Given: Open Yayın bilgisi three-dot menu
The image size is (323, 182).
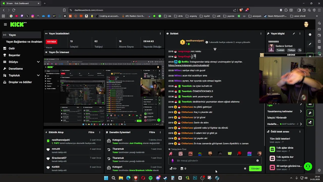Looking at the screenshot, I should click(300, 34).
